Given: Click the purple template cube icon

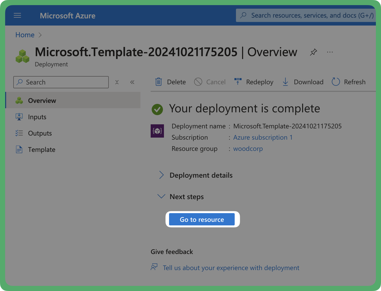Looking at the screenshot, I should pos(157,131).
